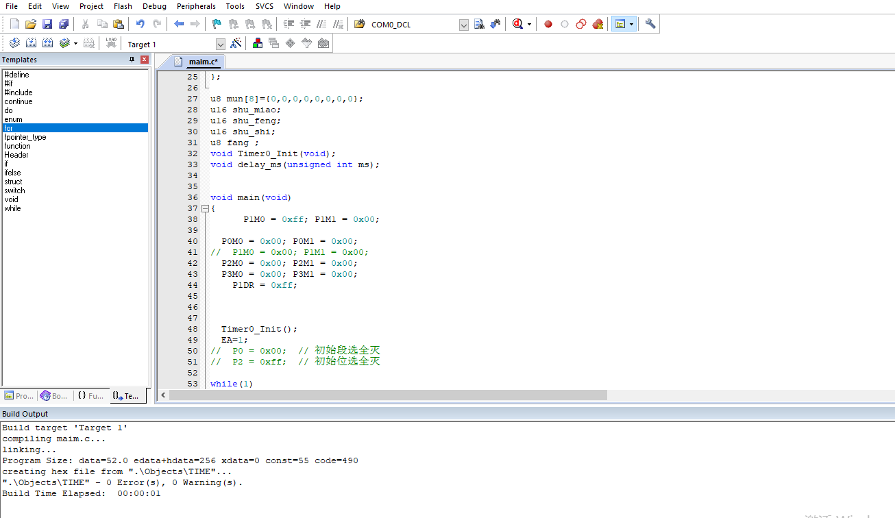Switch to the Project tab in side panel
The width and height of the screenshot is (895, 518).
coord(19,395)
